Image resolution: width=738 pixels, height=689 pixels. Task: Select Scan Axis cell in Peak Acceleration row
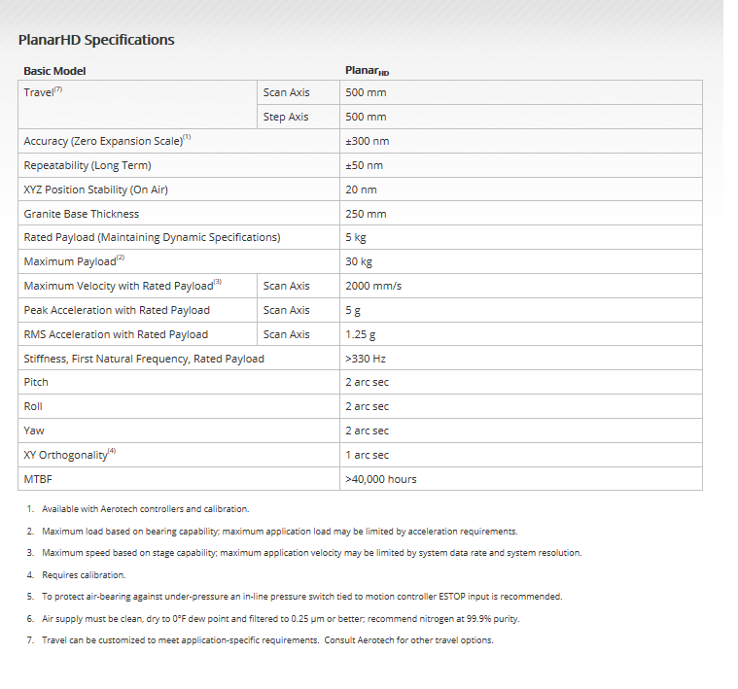pyautogui.click(x=286, y=310)
